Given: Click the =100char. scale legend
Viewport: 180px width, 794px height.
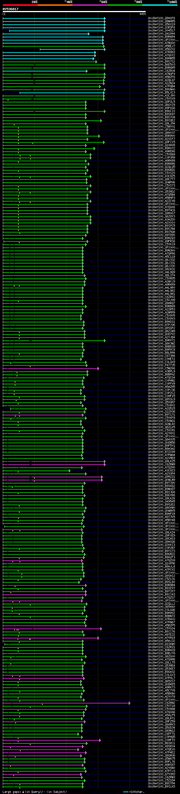Looking at the screenshot, I should pos(134,791).
